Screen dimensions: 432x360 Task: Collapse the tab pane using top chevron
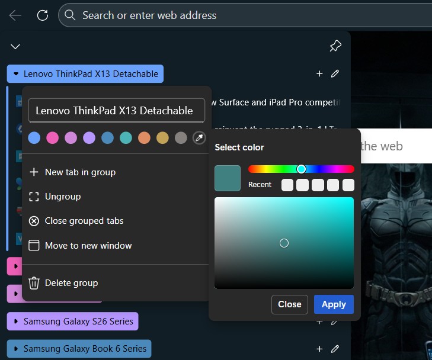[15, 46]
